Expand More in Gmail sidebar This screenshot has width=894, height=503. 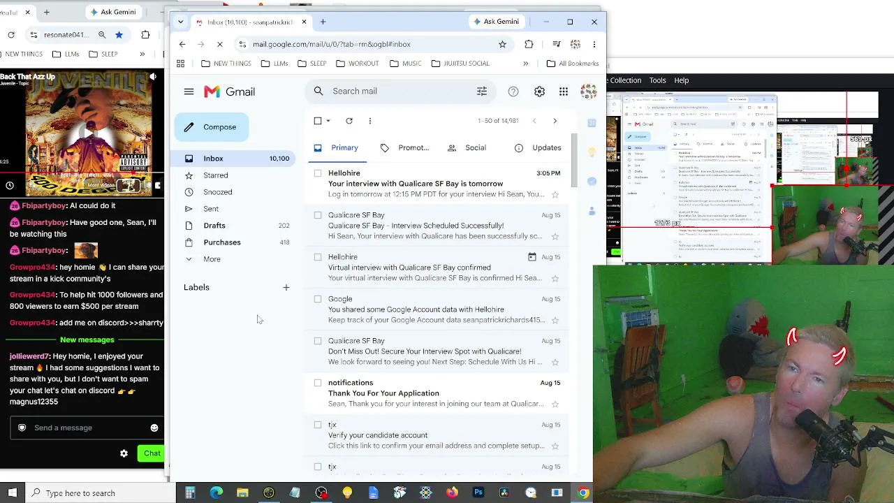[x=212, y=259]
